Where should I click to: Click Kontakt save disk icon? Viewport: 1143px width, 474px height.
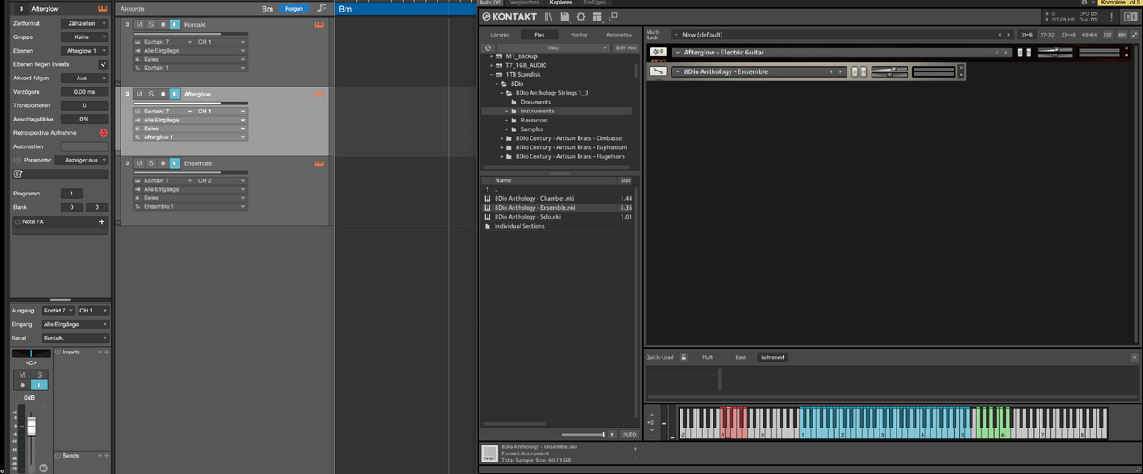point(564,17)
